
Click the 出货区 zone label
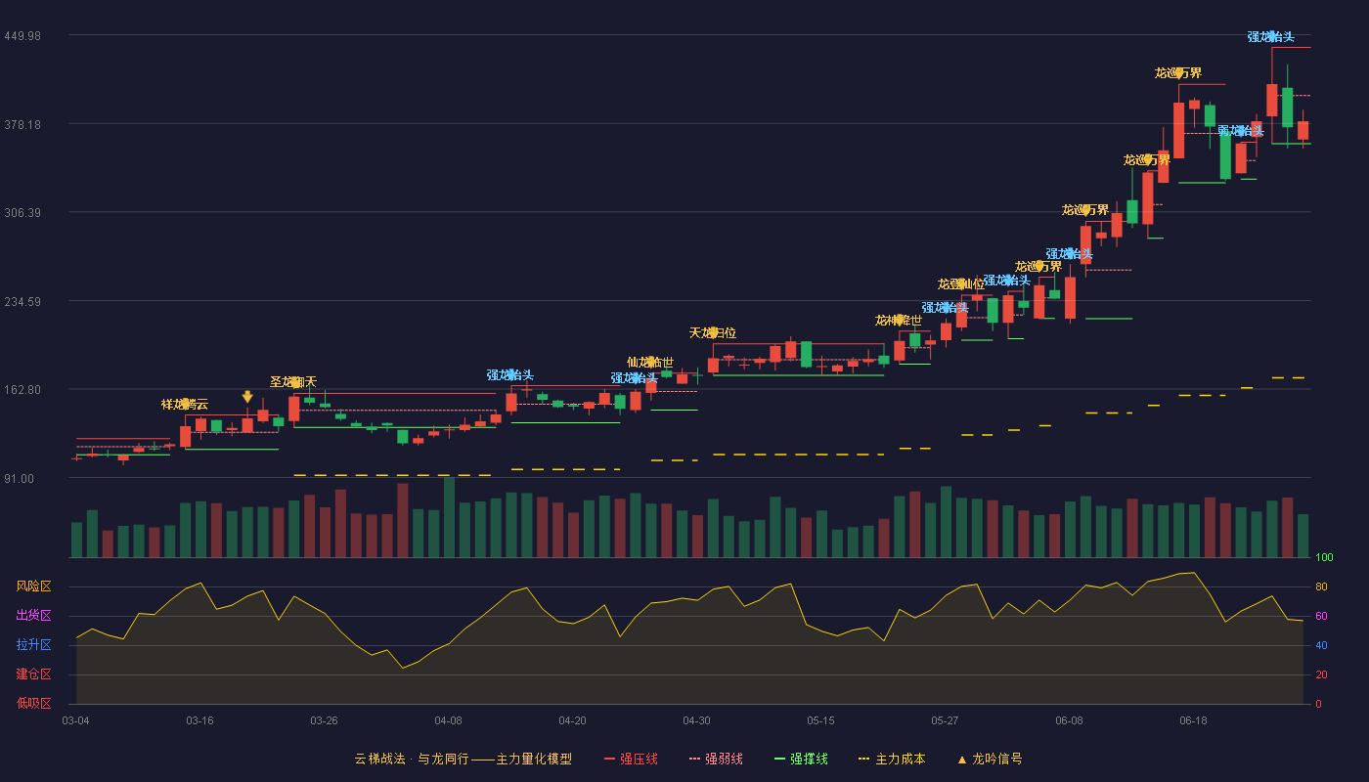(x=34, y=616)
